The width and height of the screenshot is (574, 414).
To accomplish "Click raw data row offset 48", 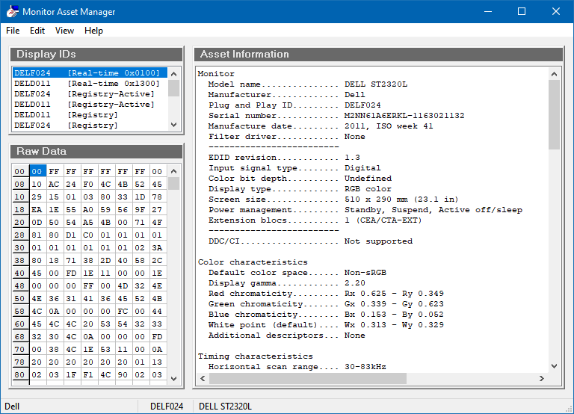I will (19, 286).
